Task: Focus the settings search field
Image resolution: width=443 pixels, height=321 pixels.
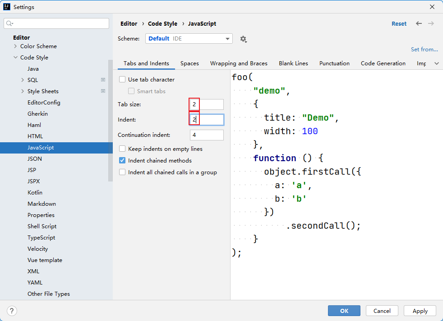Action: click(56, 23)
